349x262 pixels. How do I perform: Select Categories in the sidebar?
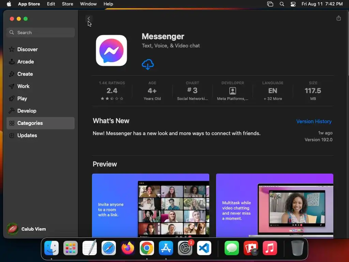[41, 123]
